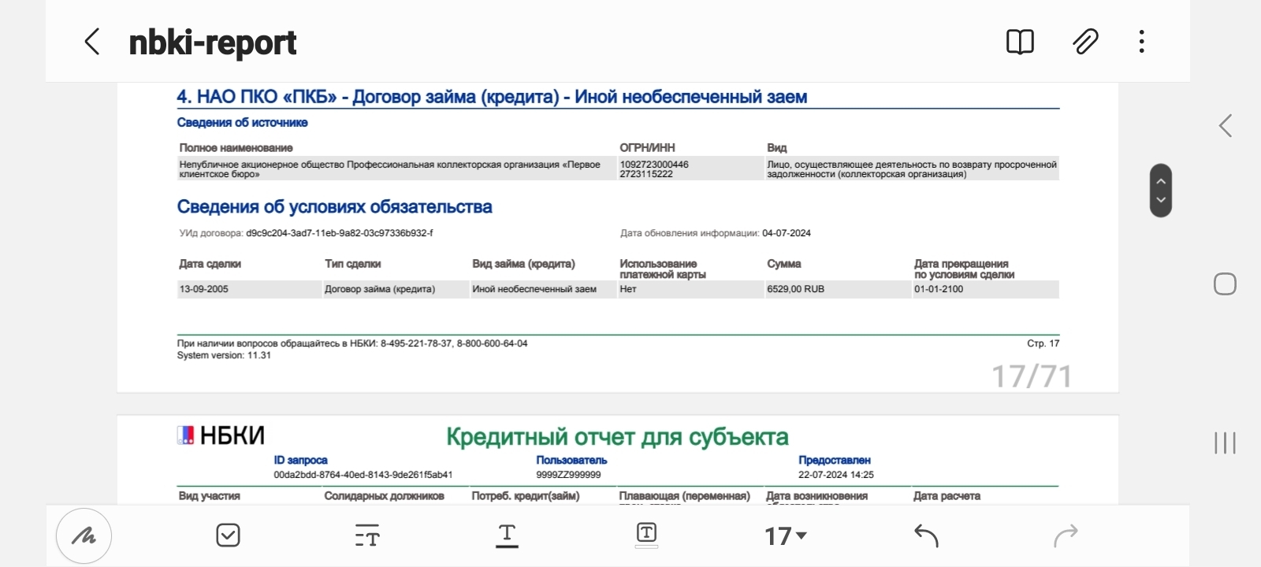Tap the nbki-report document title

[x=213, y=43]
